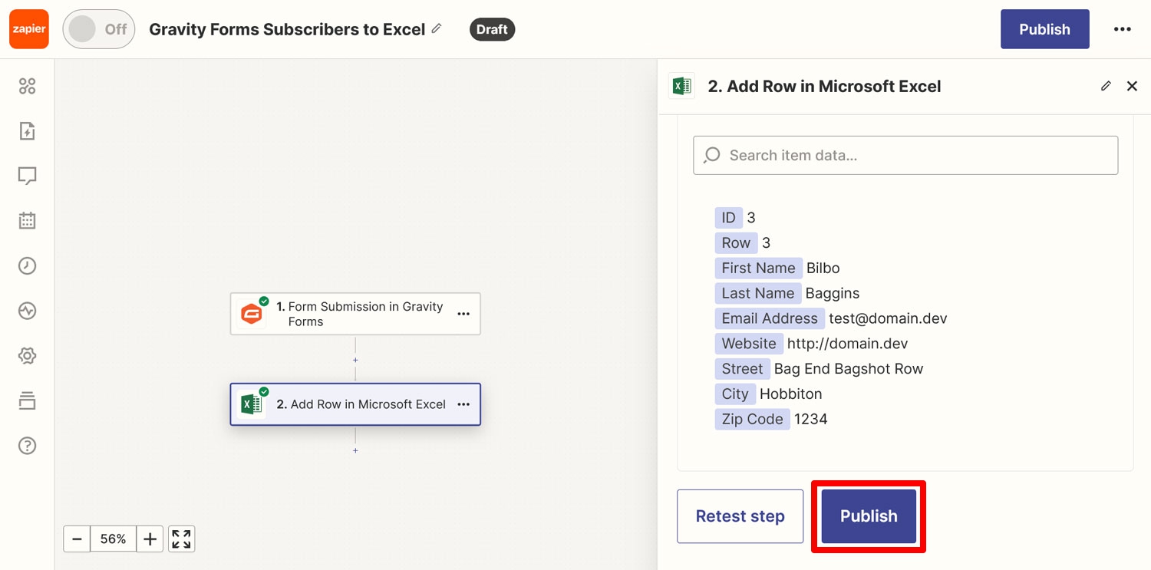Open the history clock sidebar icon
The width and height of the screenshot is (1151, 570).
click(28, 266)
